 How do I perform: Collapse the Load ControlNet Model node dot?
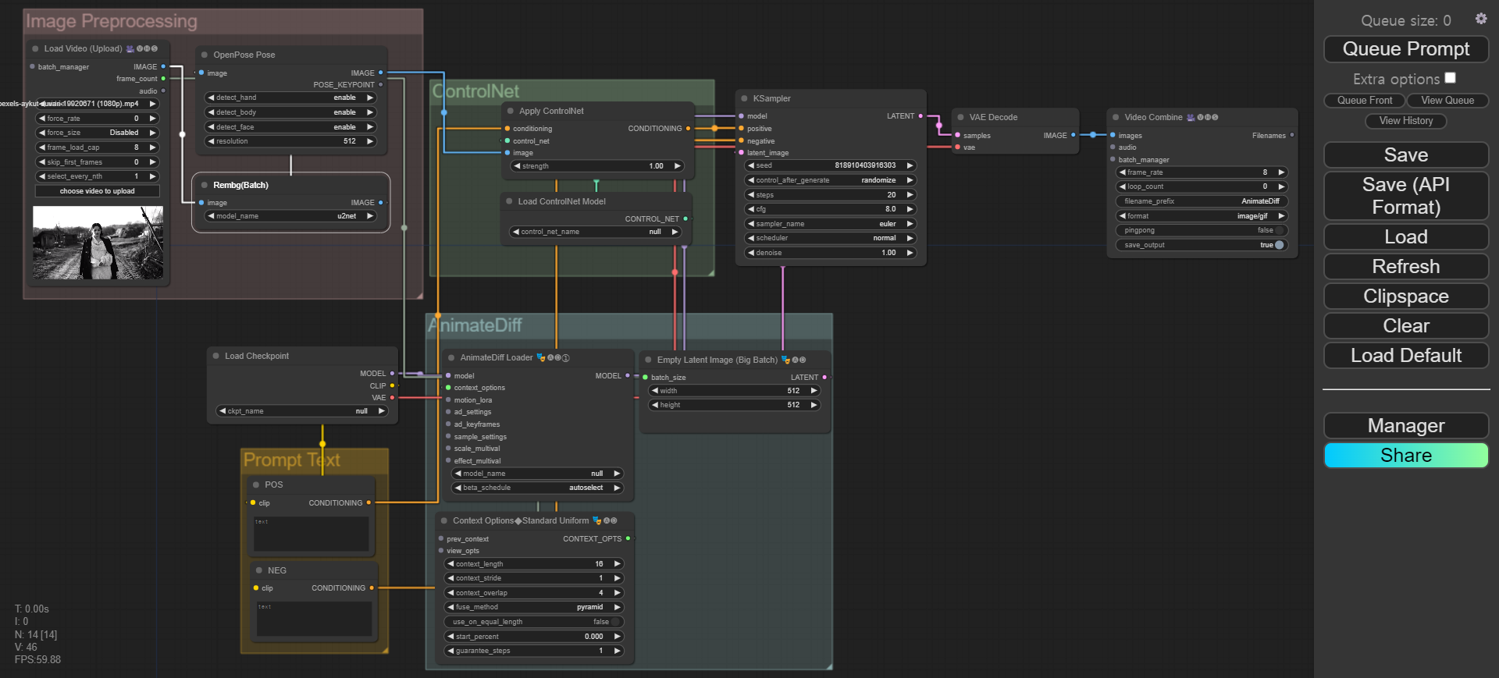pyautogui.click(x=509, y=202)
